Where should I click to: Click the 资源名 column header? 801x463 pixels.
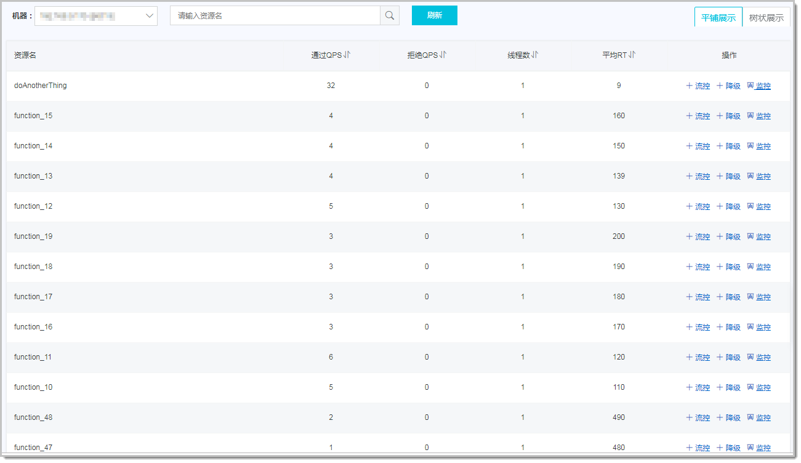pos(25,55)
